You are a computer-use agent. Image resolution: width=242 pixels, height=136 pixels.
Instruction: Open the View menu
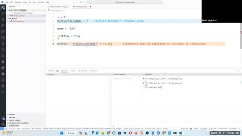tap(25, 2)
